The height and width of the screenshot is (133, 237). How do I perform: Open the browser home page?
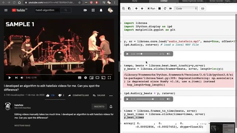[x=19, y=3]
